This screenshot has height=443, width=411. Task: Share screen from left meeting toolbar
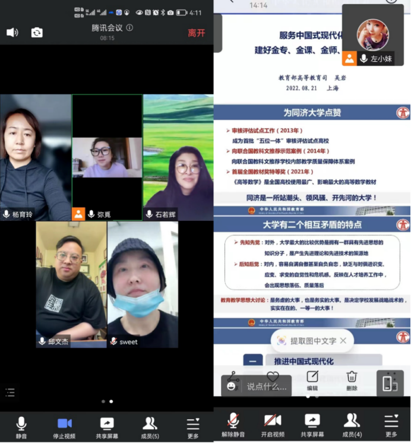pos(107,427)
